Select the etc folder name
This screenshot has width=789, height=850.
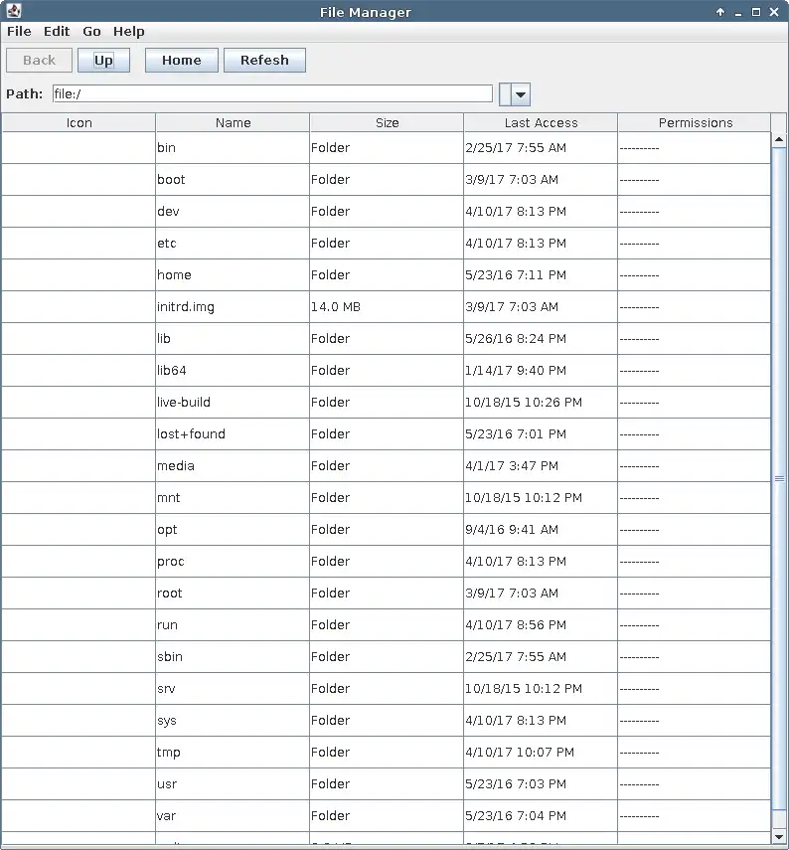point(167,244)
